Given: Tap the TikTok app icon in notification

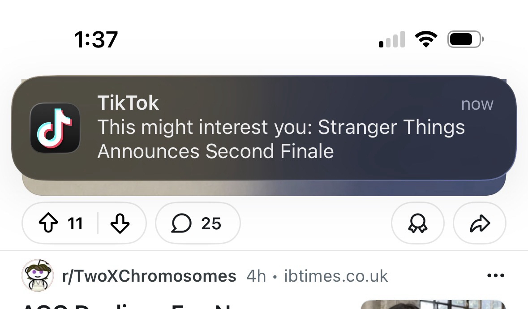Looking at the screenshot, I should tap(55, 128).
